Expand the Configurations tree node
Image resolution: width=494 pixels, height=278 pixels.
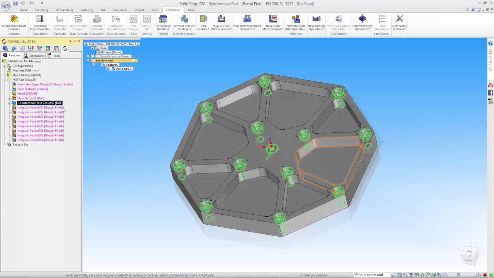tap(5, 66)
